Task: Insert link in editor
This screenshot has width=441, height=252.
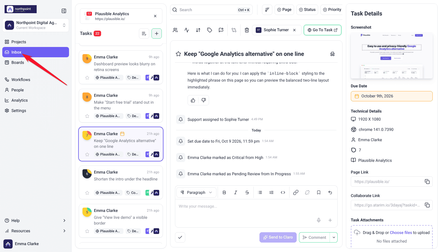Action: click(296, 192)
